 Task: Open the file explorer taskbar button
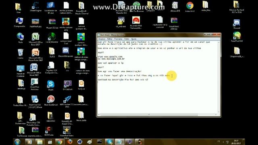tap(40, 142)
